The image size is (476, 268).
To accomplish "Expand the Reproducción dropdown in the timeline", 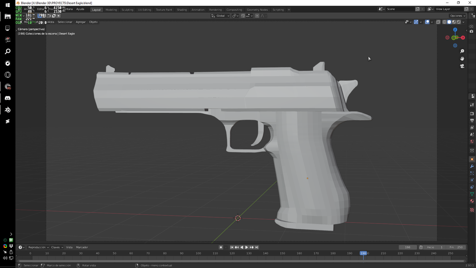I will pyautogui.click(x=37, y=247).
